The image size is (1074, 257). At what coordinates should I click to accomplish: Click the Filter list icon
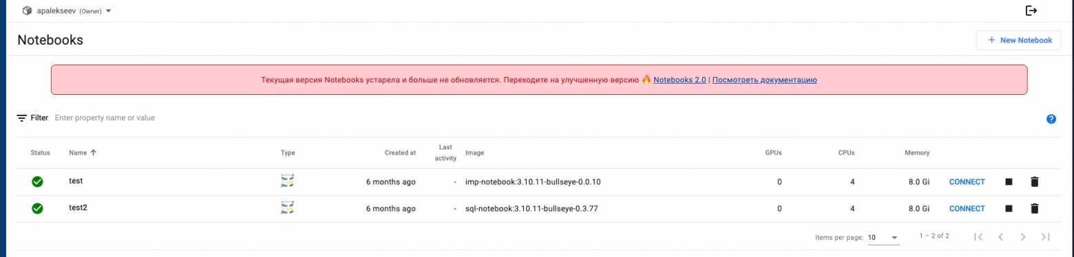[22, 118]
